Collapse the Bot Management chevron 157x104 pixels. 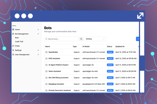[38, 34]
